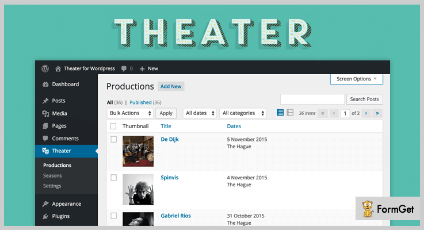The height and width of the screenshot is (230, 424).
Task: Filter by the Published link
Action: [x=140, y=102]
